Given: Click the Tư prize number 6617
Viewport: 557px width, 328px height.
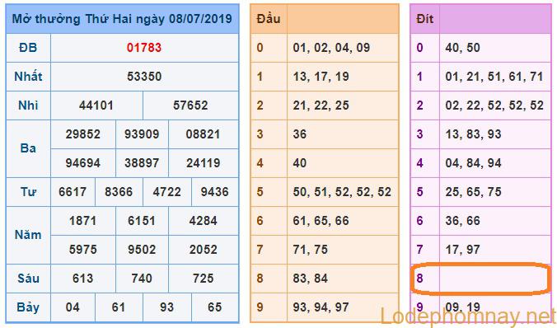Looking at the screenshot, I should [x=73, y=192].
